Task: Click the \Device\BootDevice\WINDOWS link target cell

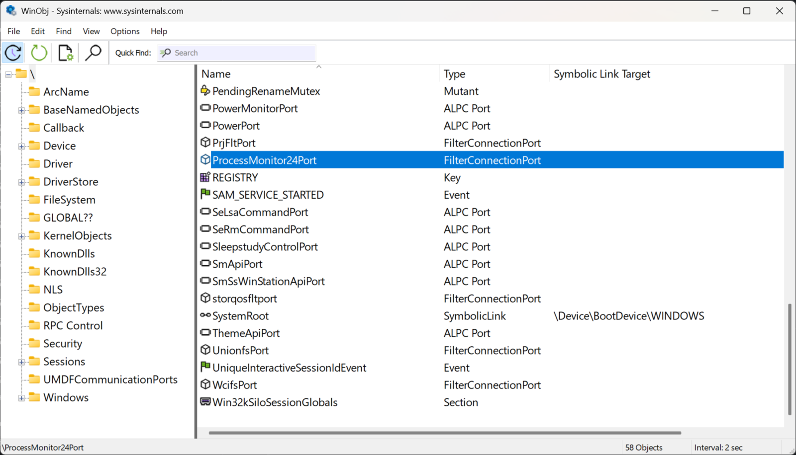Action: point(629,316)
